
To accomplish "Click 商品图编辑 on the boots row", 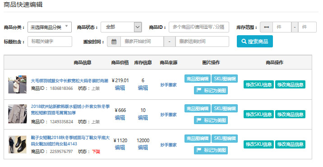I will (x=198, y=139).
